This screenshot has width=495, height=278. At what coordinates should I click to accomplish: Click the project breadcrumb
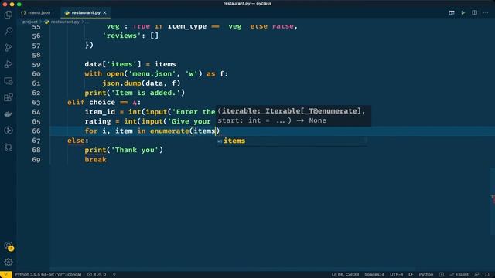point(30,22)
